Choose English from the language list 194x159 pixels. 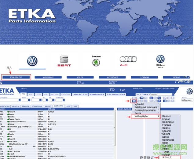(x=166, y=119)
